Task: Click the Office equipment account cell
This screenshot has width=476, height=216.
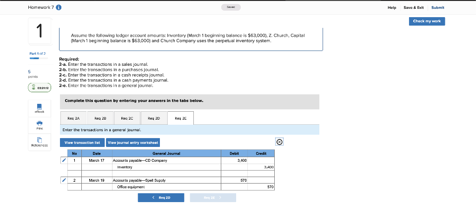Action: point(167,187)
